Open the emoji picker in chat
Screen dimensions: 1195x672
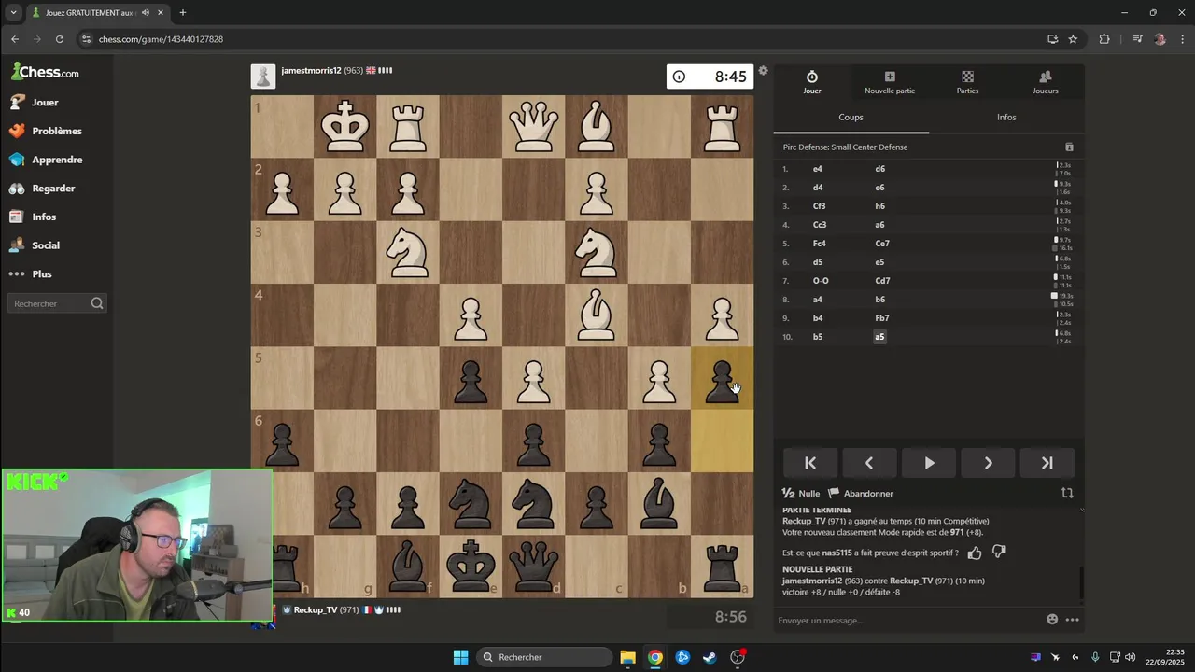click(x=1052, y=620)
